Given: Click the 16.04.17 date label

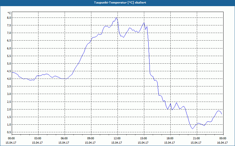Looking at the screenshot, I should click(223, 142).
